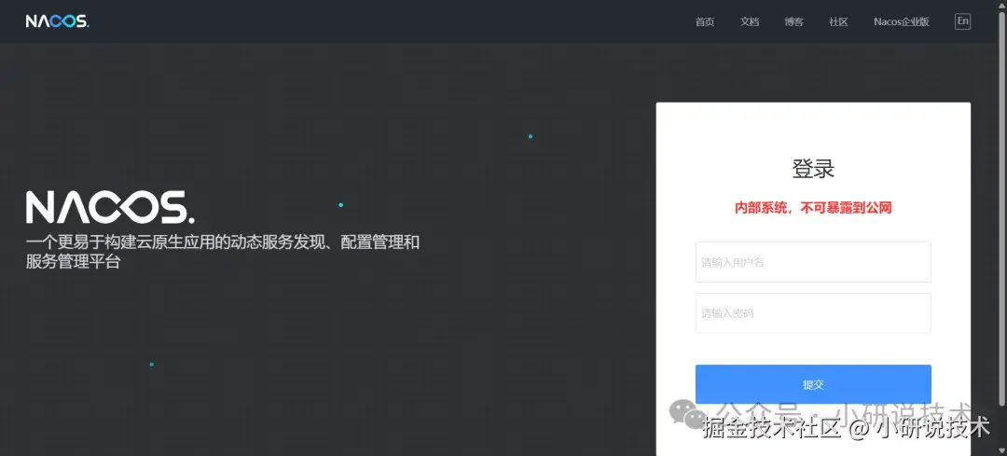Screen dimensions: 1007x456
Task: Click the large NACOS logo on the banner
Action: pos(110,207)
